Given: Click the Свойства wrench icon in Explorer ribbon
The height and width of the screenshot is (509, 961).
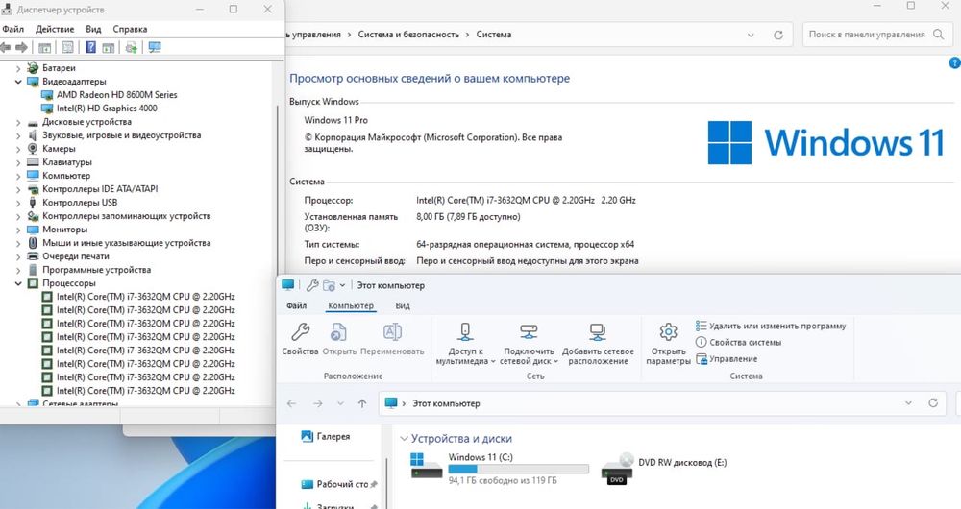Looking at the screenshot, I should coord(300,332).
